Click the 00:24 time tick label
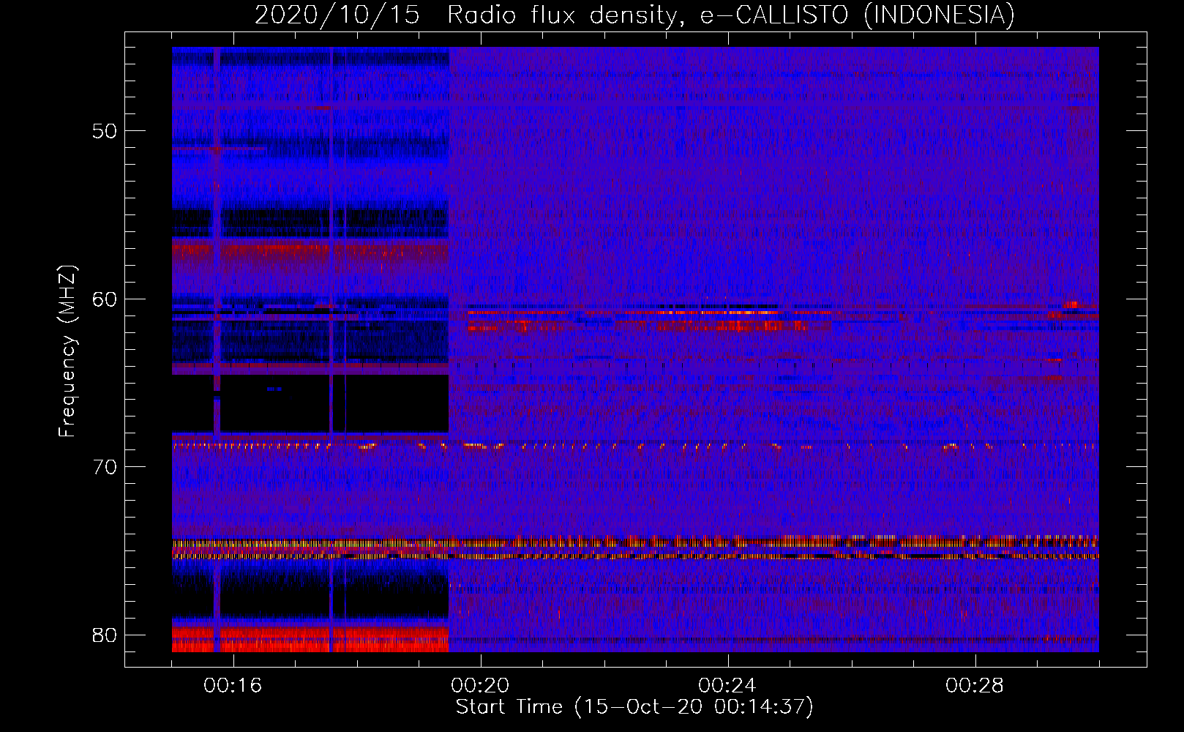This screenshot has height=732, width=1184. pyautogui.click(x=727, y=685)
